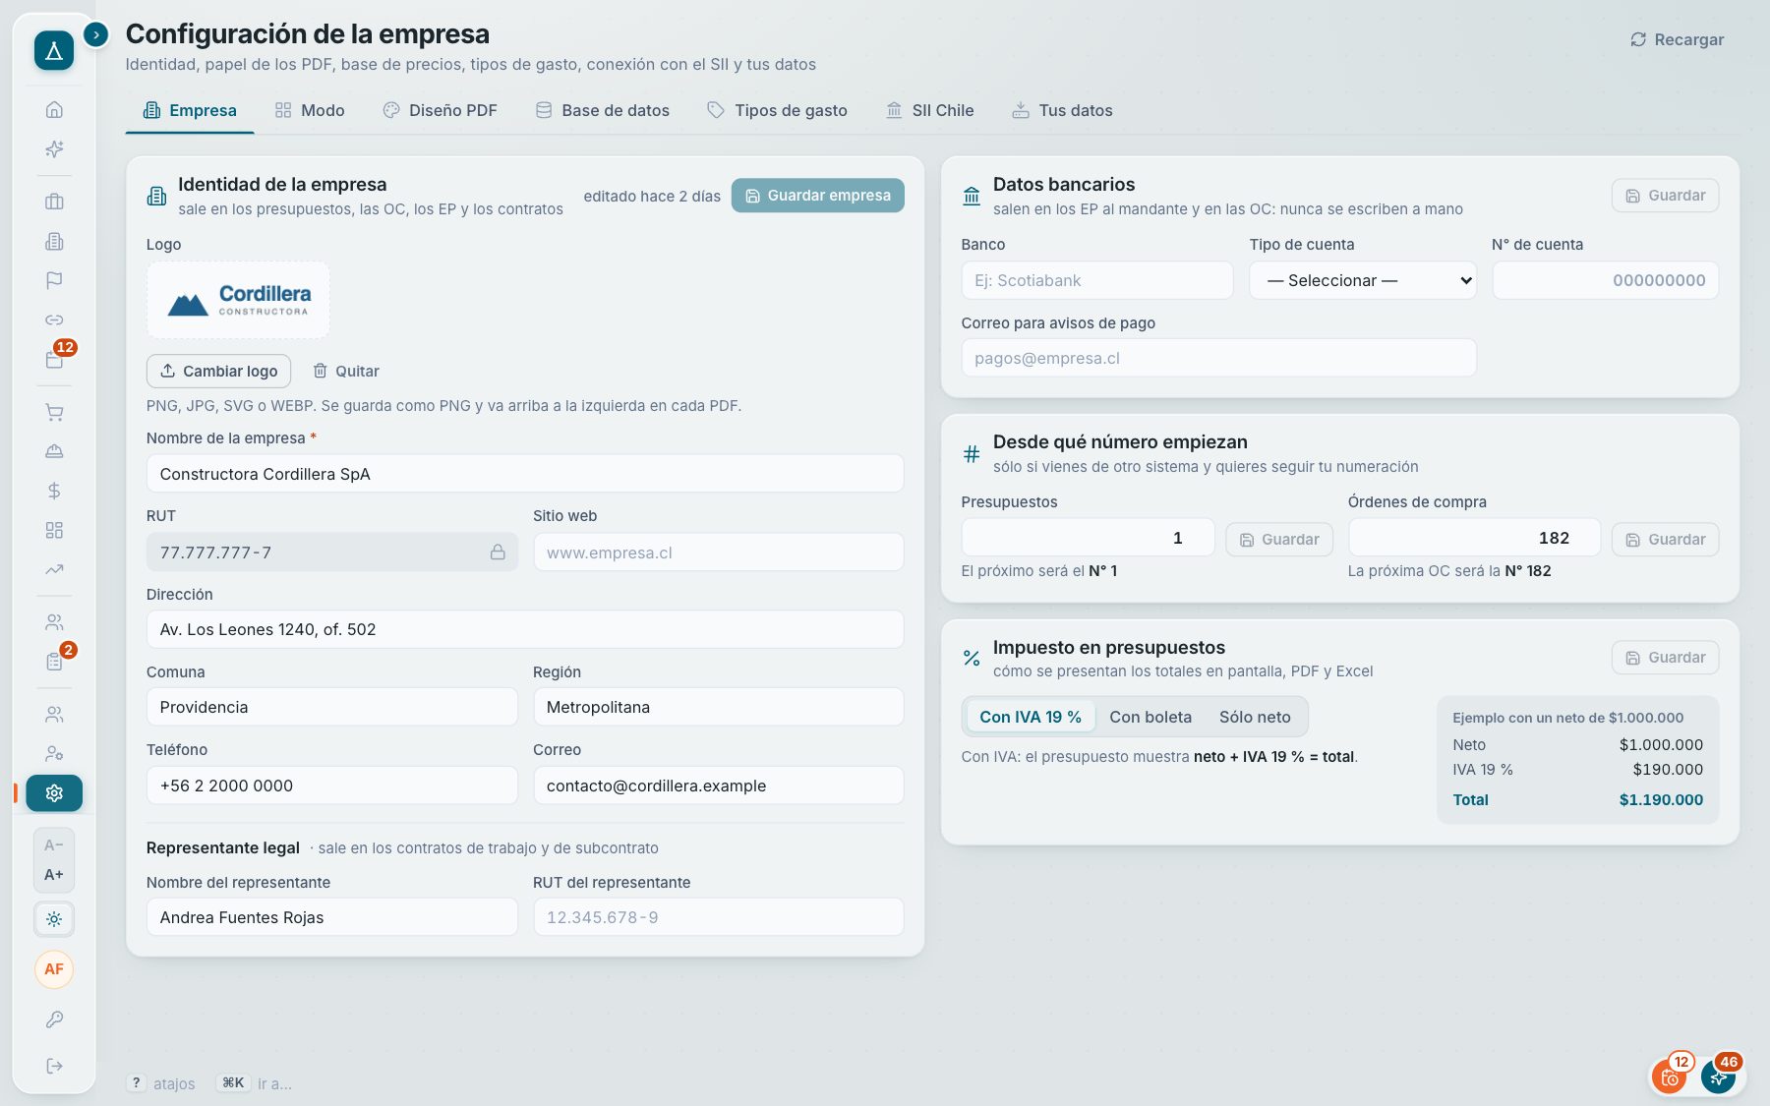Viewport: 1770px width, 1106px height.
Task: Open calendar icon with badge 12 in sidebar
Action: click(x=54, y=359)
